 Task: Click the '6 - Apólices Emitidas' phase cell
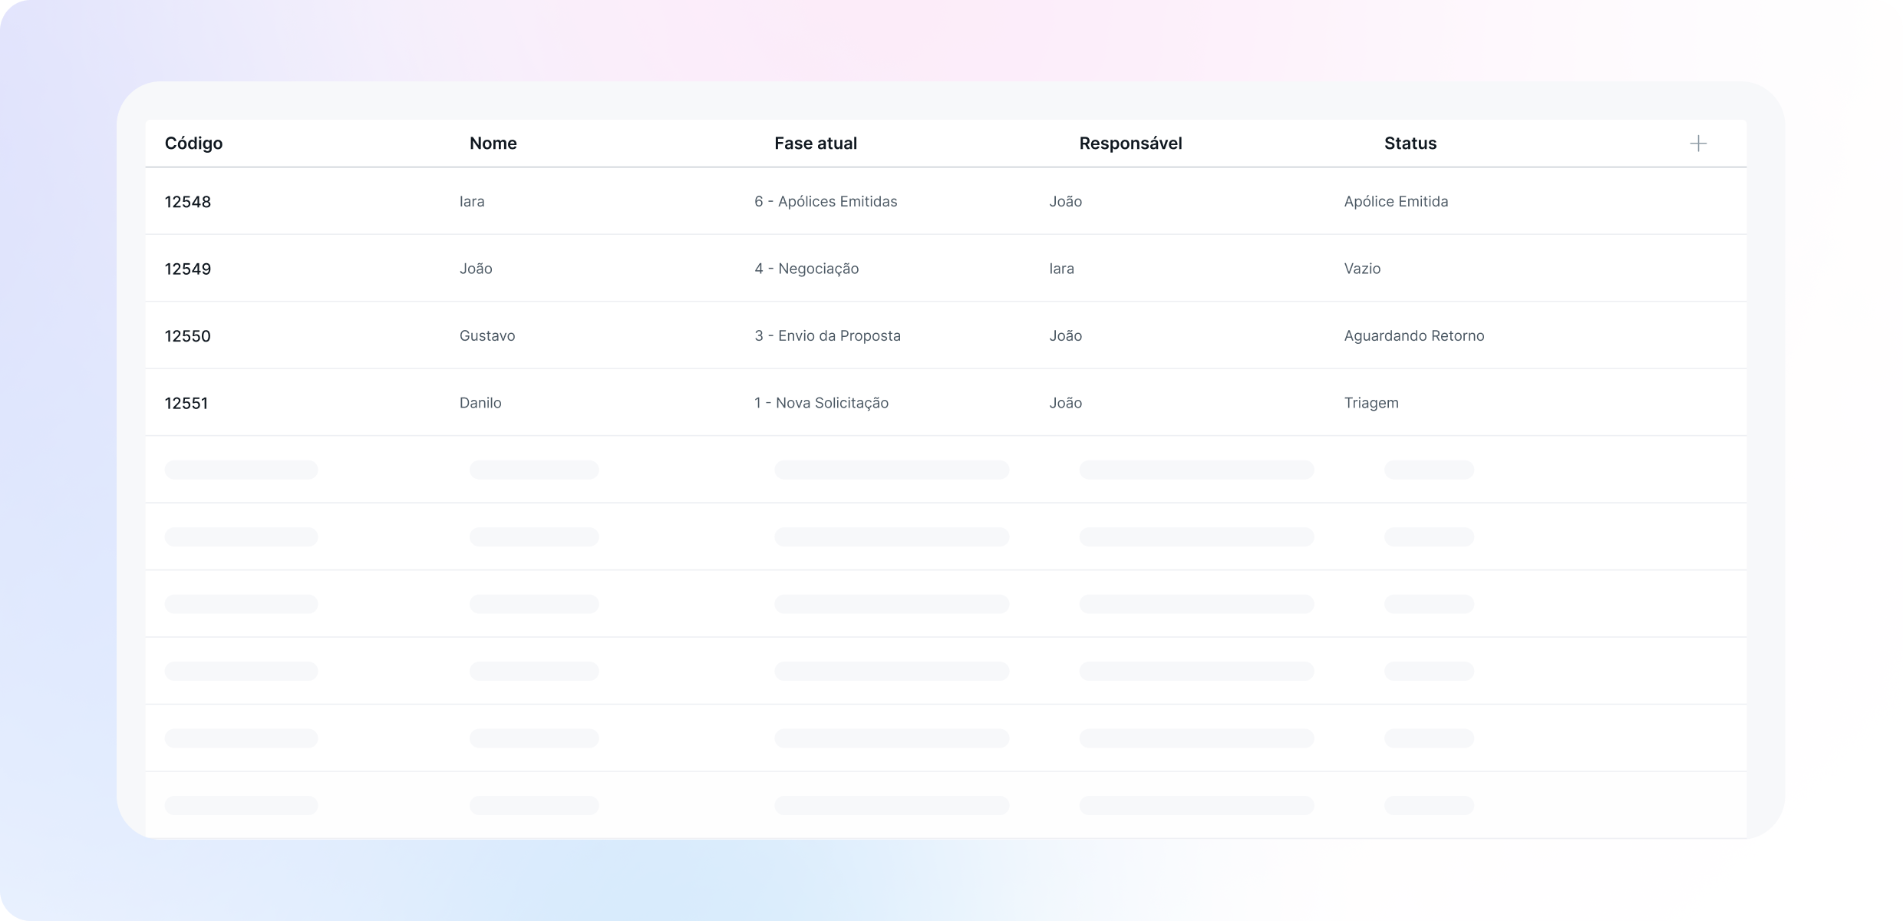point(826,202)
